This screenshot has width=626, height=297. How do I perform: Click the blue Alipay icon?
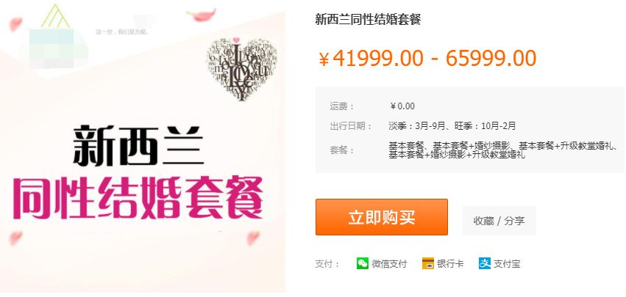click(485, 263)
